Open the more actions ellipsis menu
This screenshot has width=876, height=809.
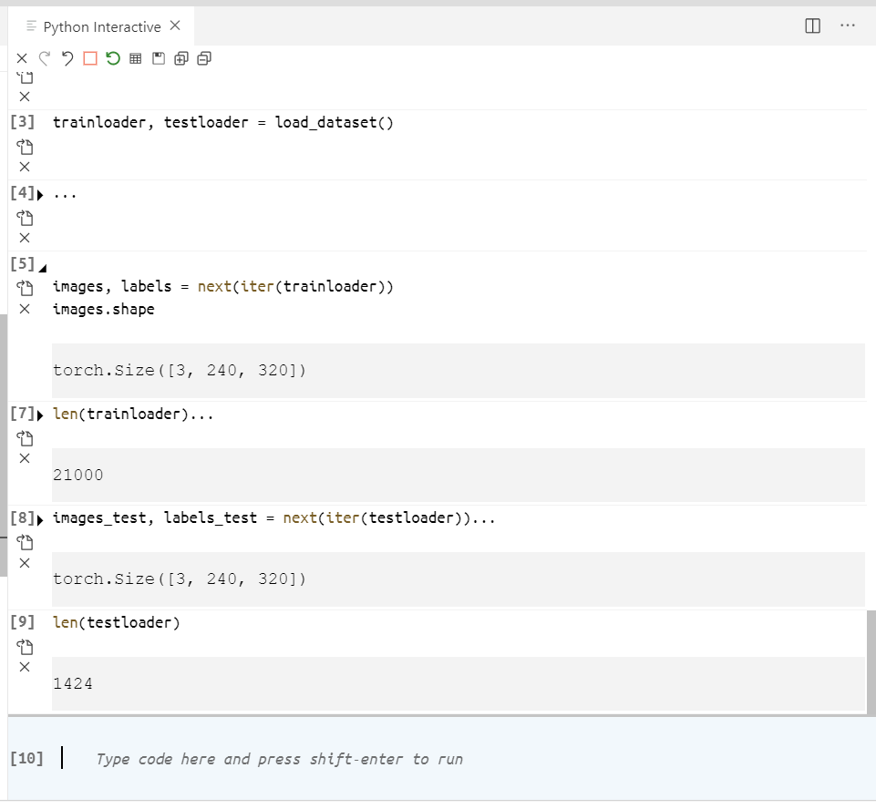(x=847, y=26)
